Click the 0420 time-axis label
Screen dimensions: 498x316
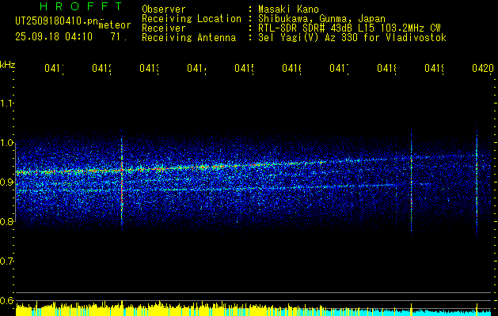483,68
